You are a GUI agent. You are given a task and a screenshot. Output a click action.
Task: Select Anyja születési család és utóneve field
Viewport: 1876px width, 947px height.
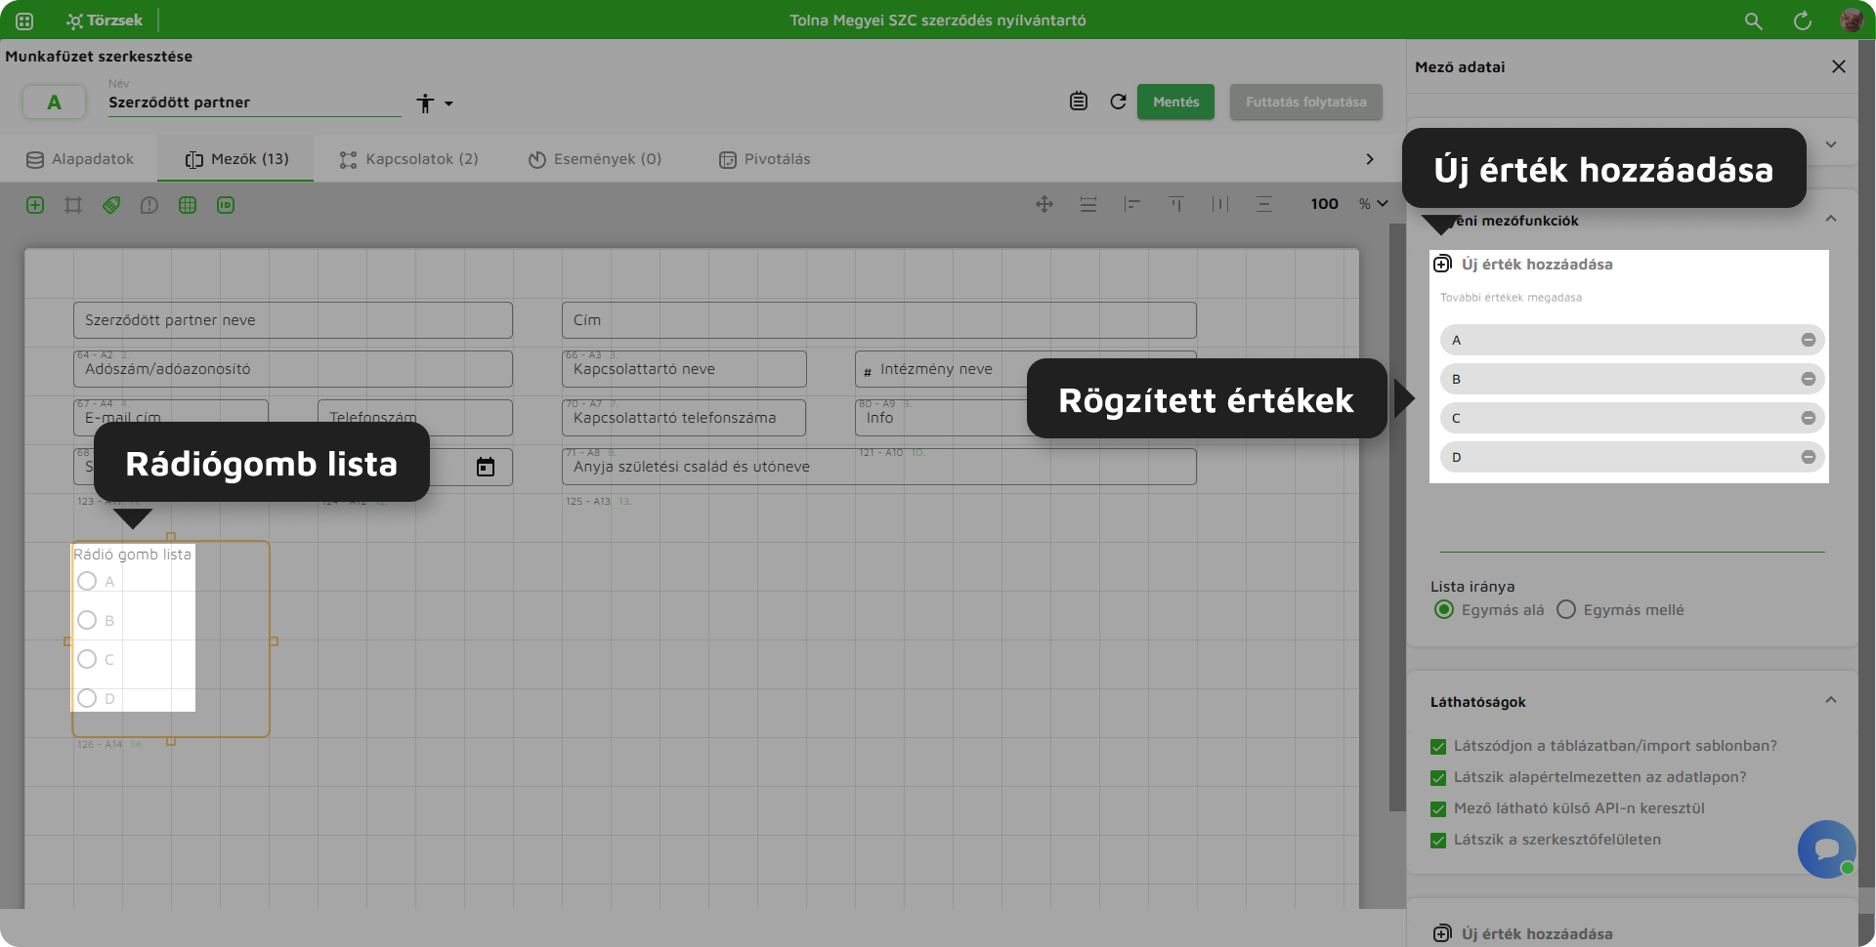pyautogui.click(x=879, y=467)
